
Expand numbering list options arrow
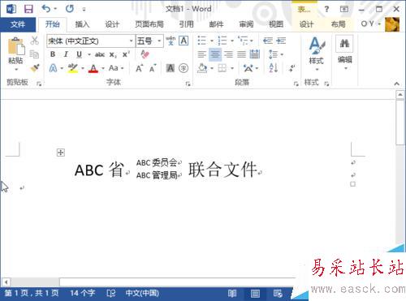click(x=232, y=41)
